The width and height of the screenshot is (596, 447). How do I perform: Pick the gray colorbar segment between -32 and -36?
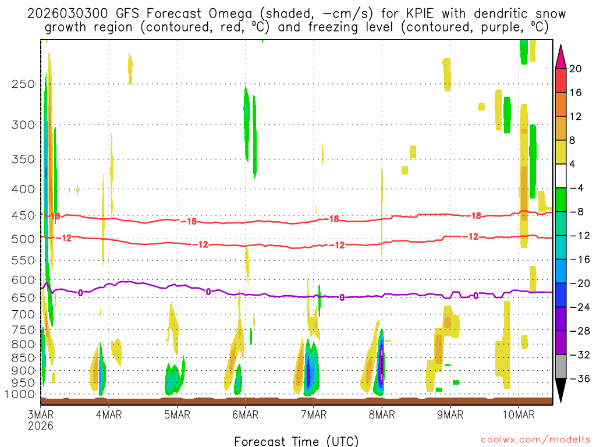click(561, 367)
